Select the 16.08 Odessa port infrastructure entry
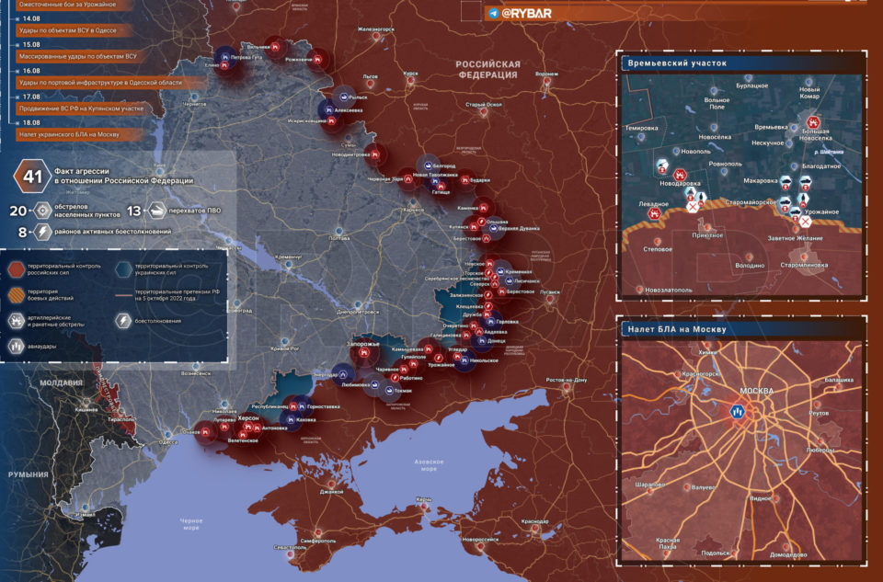This screenshot has height=582, width=883. click(101, 83)
